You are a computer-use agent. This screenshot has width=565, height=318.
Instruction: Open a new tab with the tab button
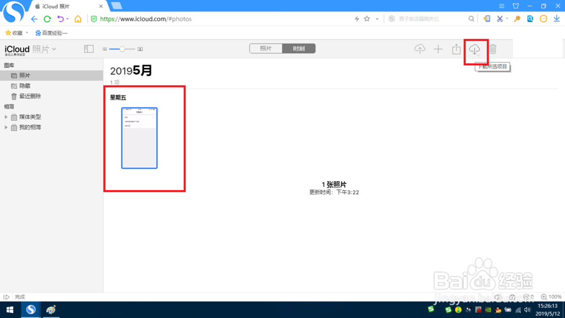[x=116, y=6]
